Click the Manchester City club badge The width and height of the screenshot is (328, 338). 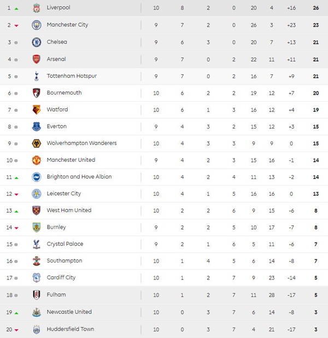tap(37, 25)
